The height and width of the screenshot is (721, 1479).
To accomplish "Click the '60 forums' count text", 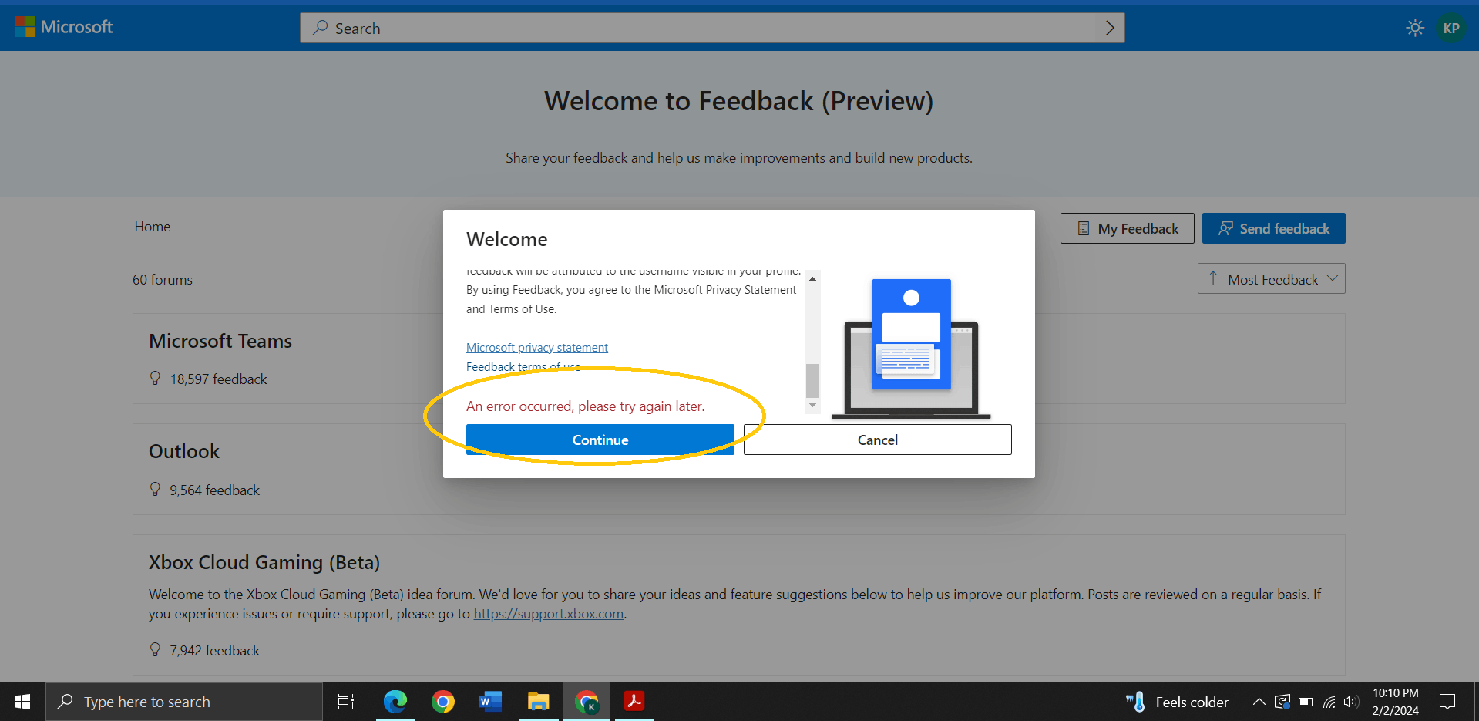I will [x=163, y=280].
